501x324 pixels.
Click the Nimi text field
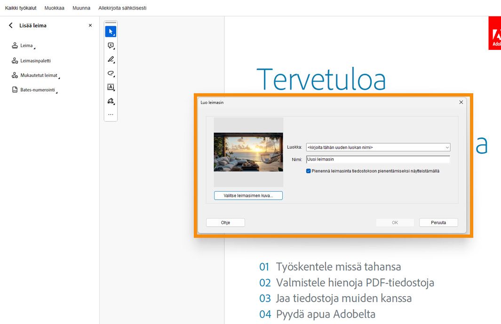pyautogui.click(x=376, y=159)
